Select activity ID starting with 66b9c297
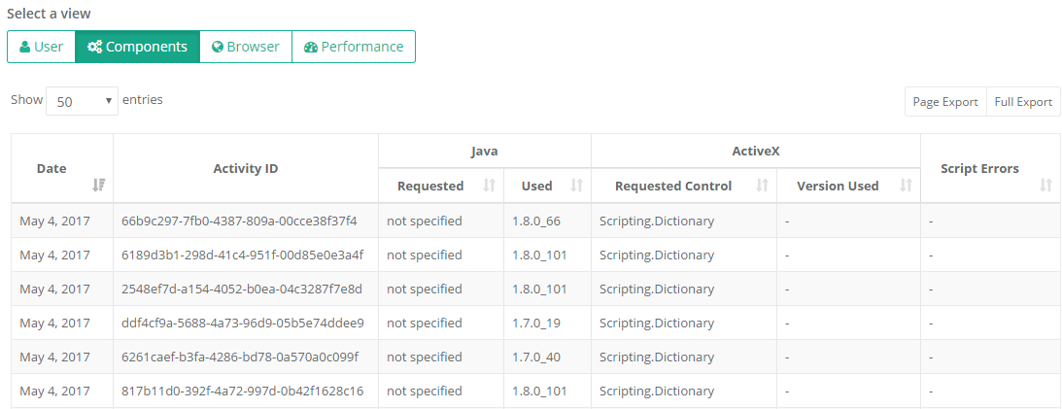This screenshot has height=409, width=1062. pos(239,221)
